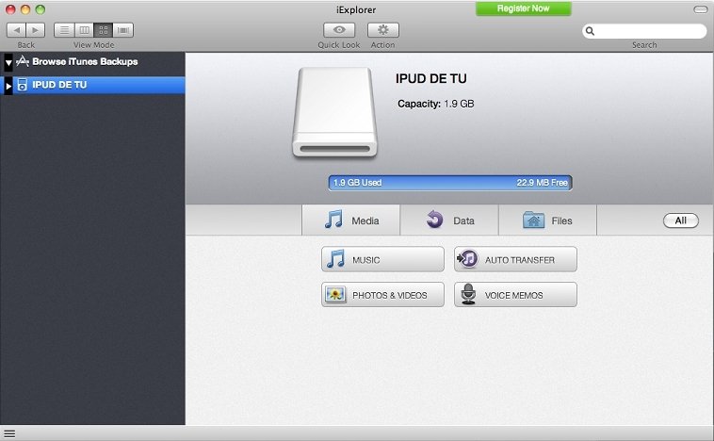Click the microphone icon for Voice Memos
This screenshot has height=441, width=714.
(x=468, y=294)
